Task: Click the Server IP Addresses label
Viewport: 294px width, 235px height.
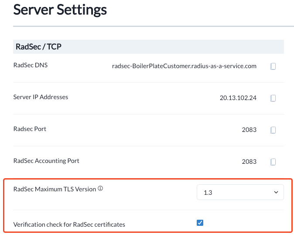Action: tap(41, 97)
